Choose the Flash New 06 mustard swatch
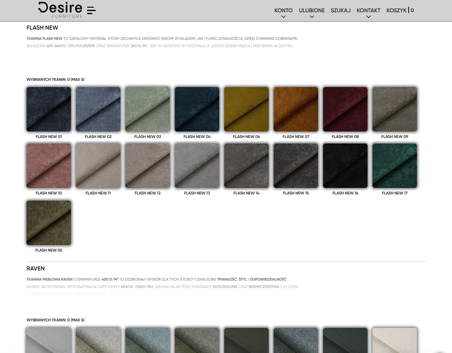The width and height of the screenshot is (452, 353). coord(246,109)
